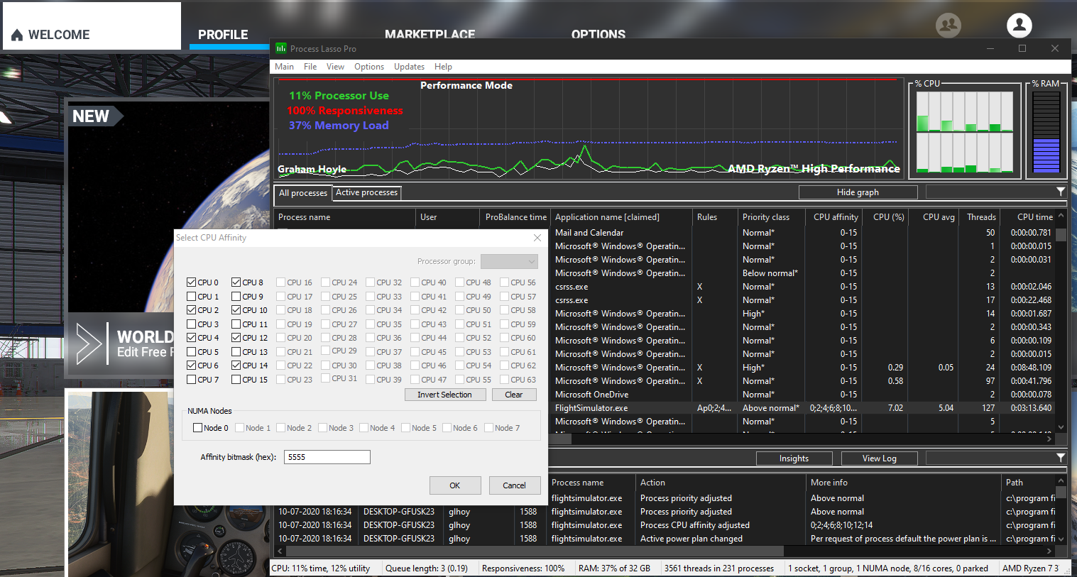Open the Help menu

tap(443, 67)
